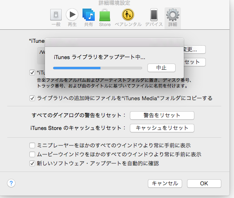
Task: Click the library update progress bar
Action: pyautogui.click(x=98, y=68)
